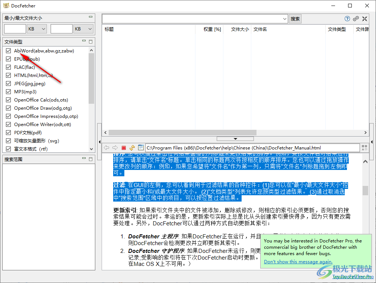Focus the main search query field
The image size is (376, 283).
click(x=192, y=19)
